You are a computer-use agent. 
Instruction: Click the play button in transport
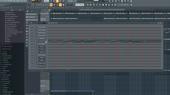[x=36, y=1]
